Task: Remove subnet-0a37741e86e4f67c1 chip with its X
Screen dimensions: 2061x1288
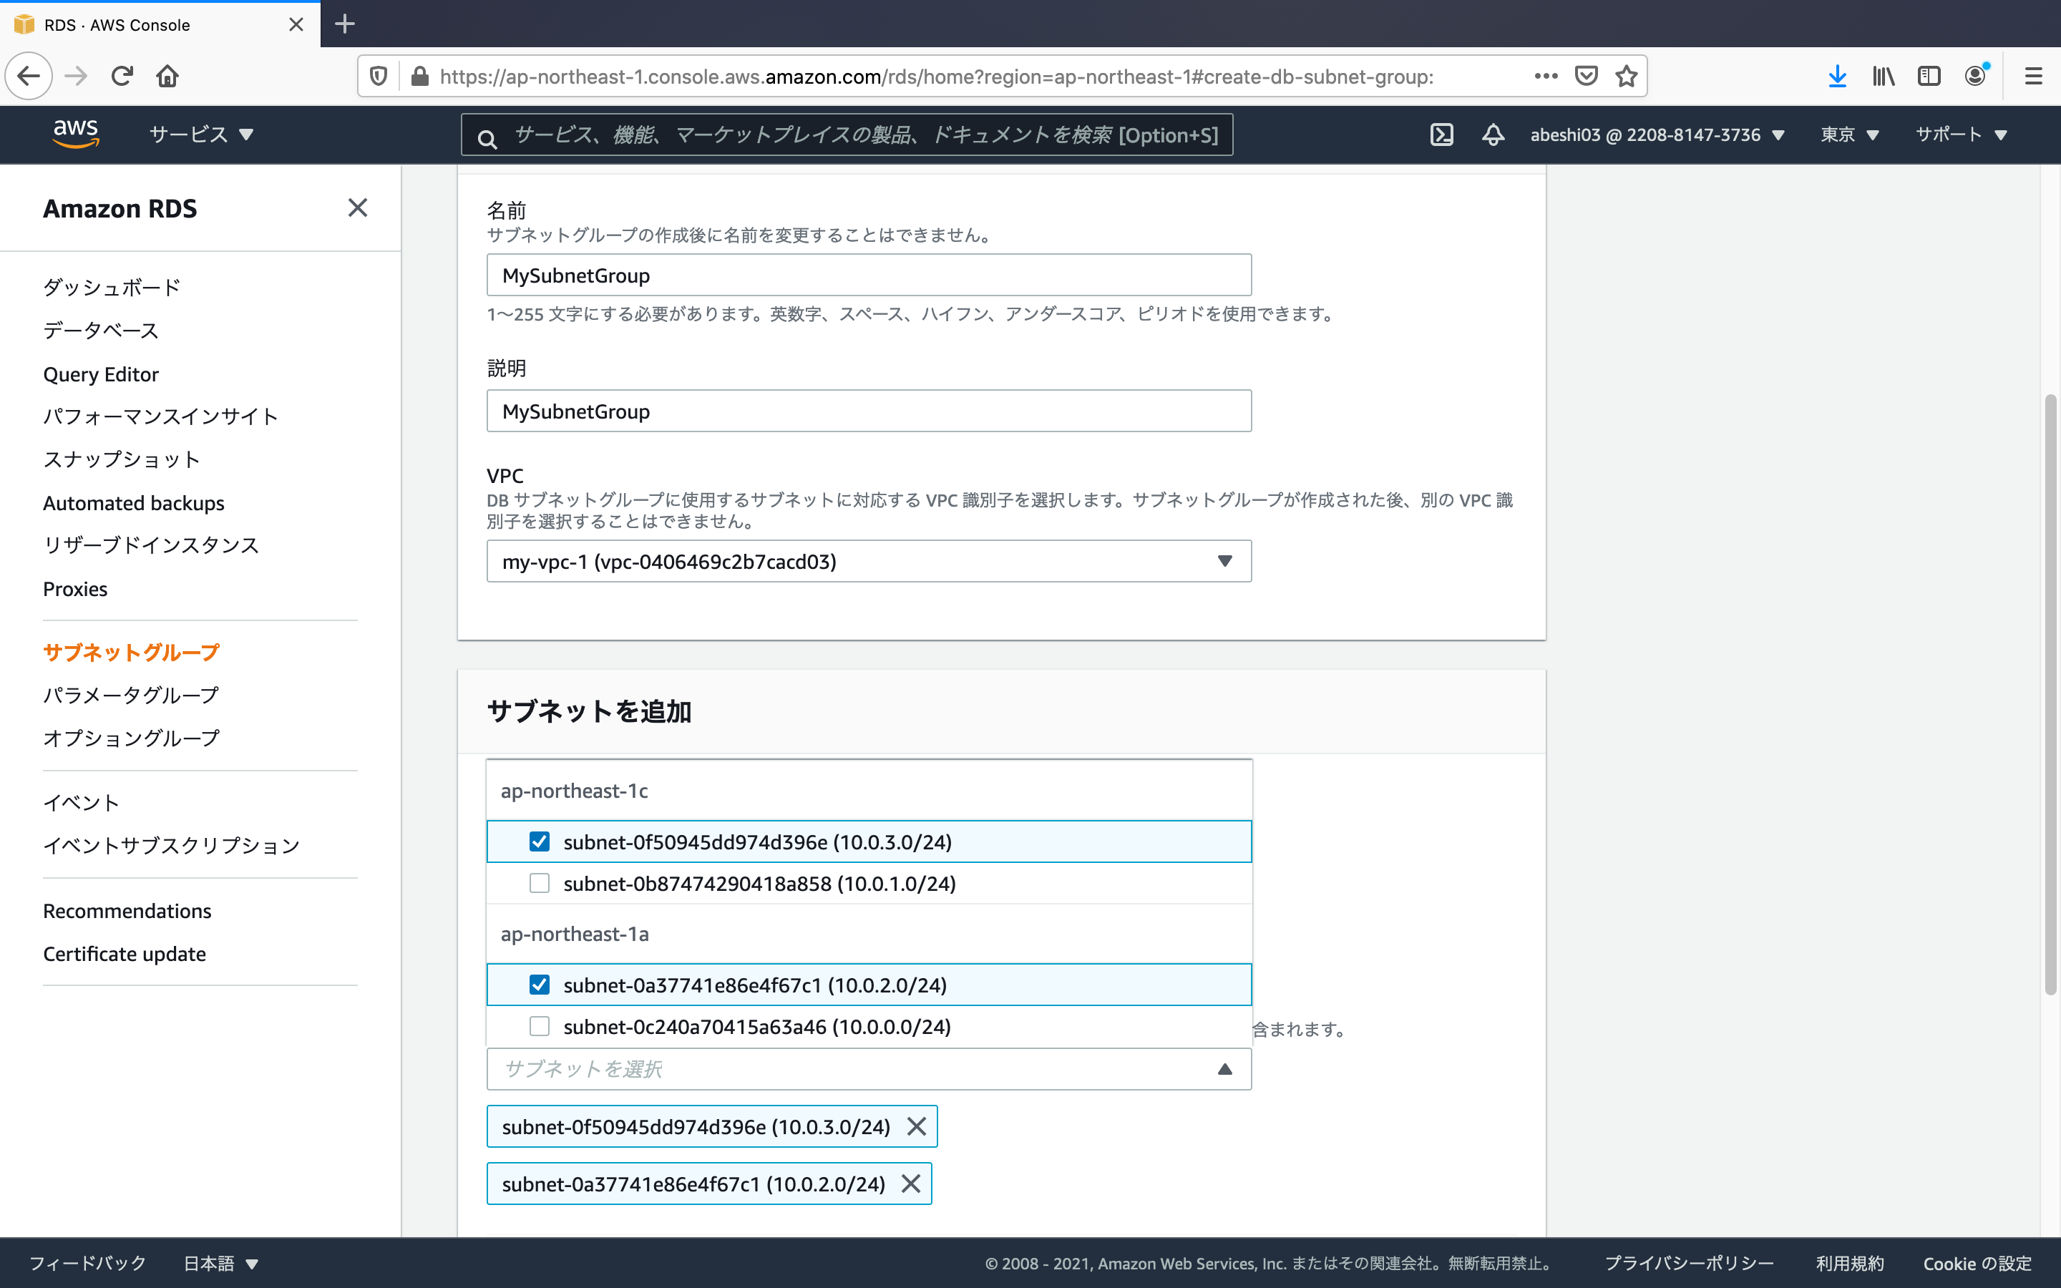Action: 910,1184
